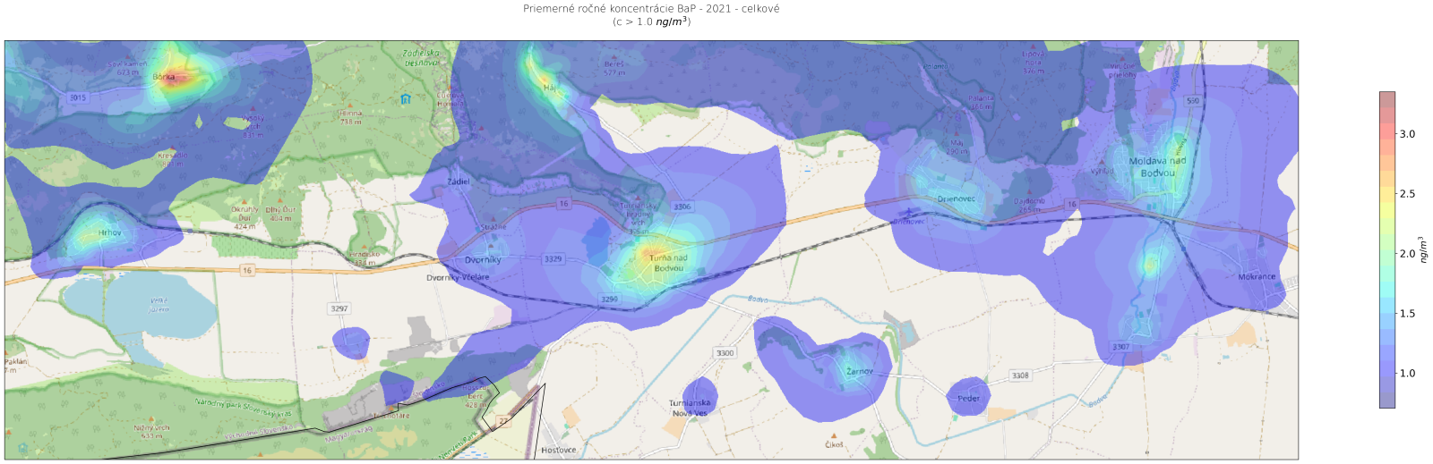1433x464 pixels.
Task: Click the 3300 road number shield
Action: (x=725, y=353)
